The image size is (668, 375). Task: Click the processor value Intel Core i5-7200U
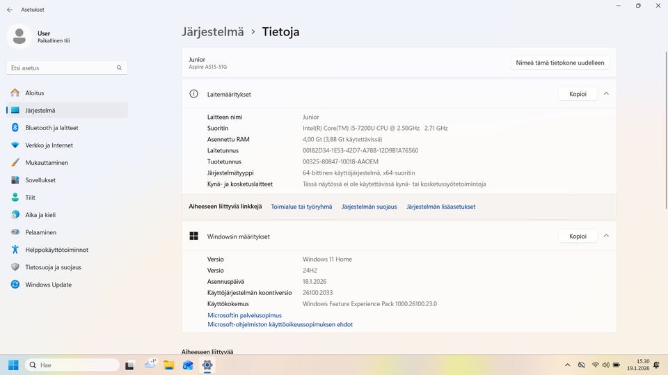375,128
